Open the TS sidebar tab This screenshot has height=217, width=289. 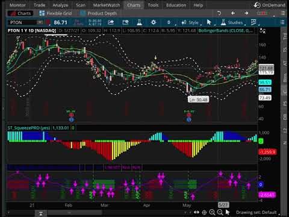click(285, 50)
